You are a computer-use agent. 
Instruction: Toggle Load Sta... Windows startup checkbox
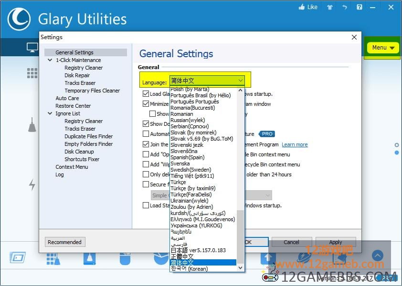146,205
